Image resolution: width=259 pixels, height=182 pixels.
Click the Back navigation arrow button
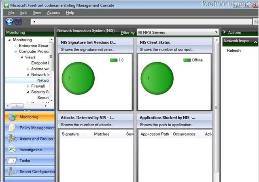pos(10,21)
